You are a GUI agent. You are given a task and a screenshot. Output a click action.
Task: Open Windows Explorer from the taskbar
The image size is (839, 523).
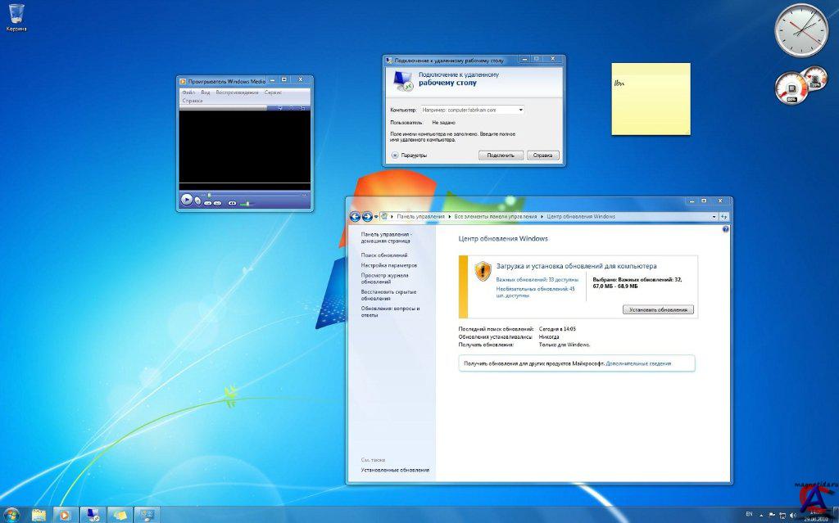click(39, 515)
